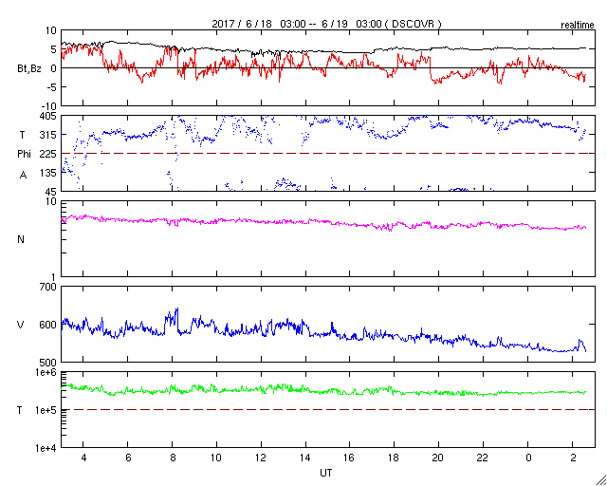Image resolution: width=607 pixels, height=486 pixels.
Task: Click the 'UT' x-axis label
Action: click(325, 473)
